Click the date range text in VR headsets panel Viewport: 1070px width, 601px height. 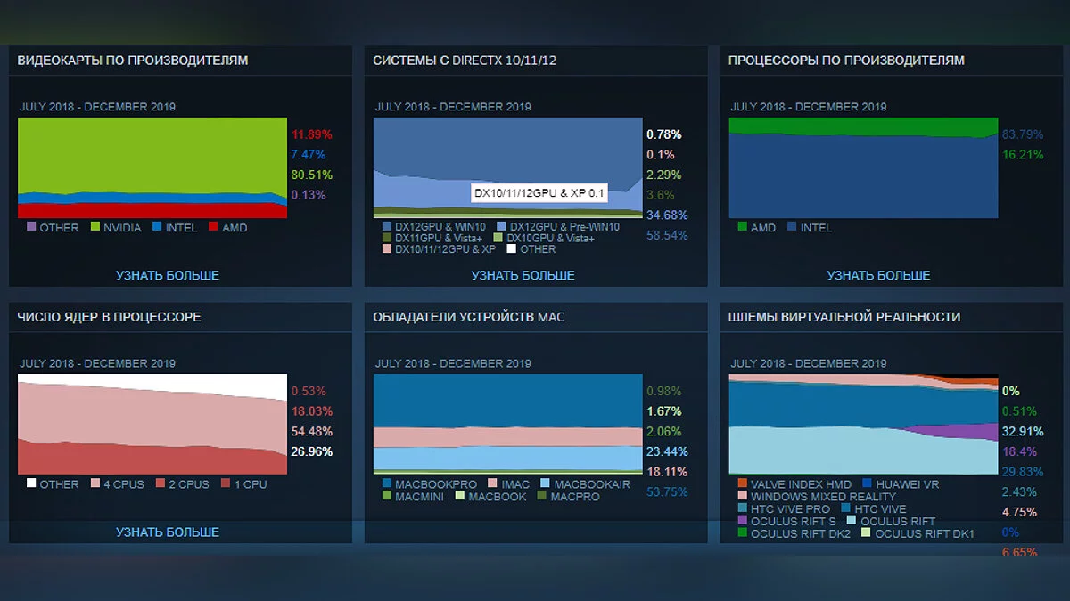(809, 363)
